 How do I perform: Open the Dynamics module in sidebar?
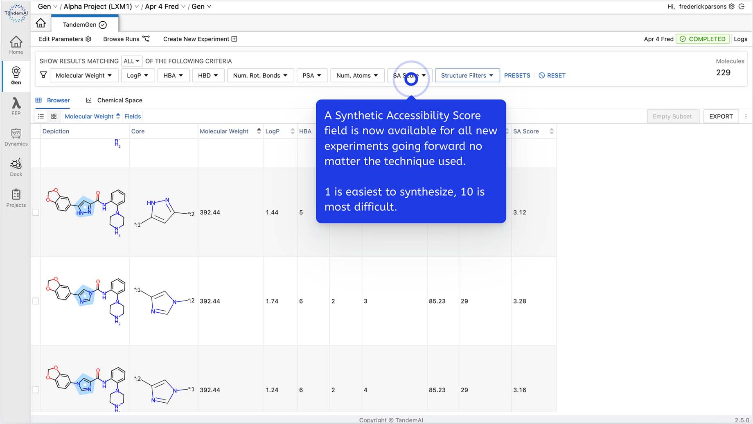tap(16, 137)
